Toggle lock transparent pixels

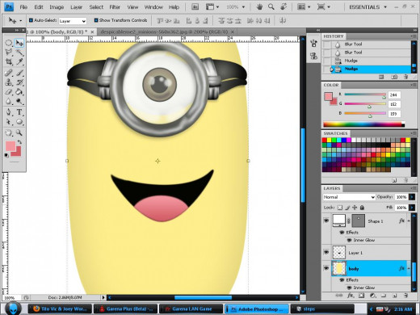tap(340, 208)
